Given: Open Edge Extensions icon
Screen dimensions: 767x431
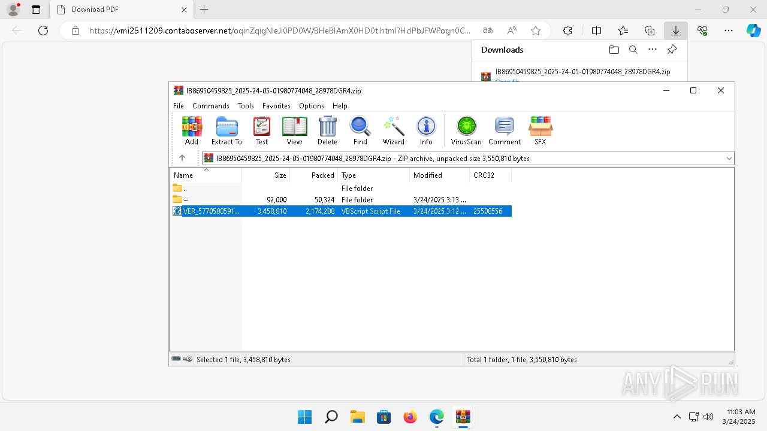Looking at the screenshot, I should [567, 31].
